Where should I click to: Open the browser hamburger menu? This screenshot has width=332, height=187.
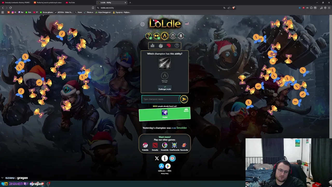[329, 8]
